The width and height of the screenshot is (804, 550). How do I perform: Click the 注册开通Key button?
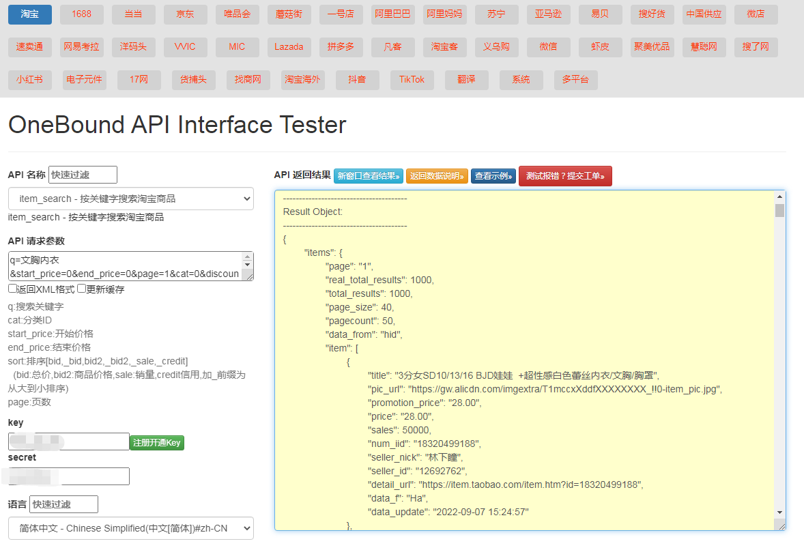(x=157, y=443)
